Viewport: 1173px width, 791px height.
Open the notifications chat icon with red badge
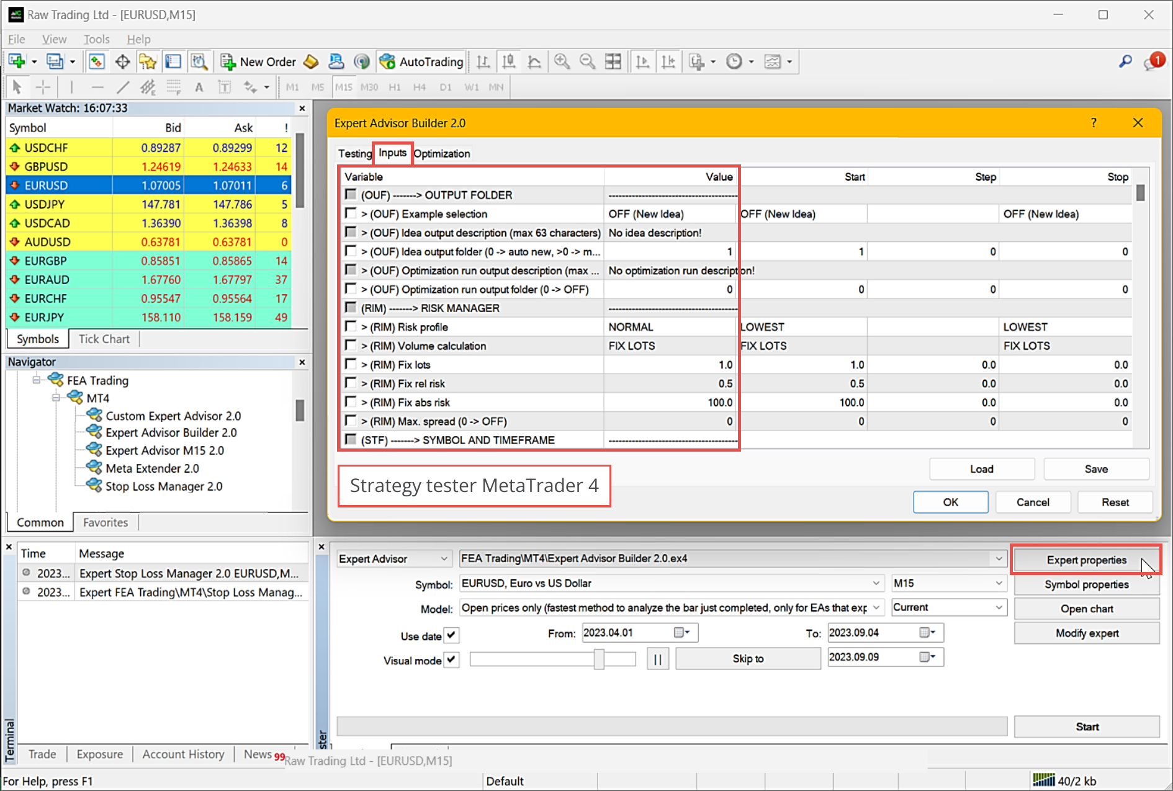[1154, 61]
